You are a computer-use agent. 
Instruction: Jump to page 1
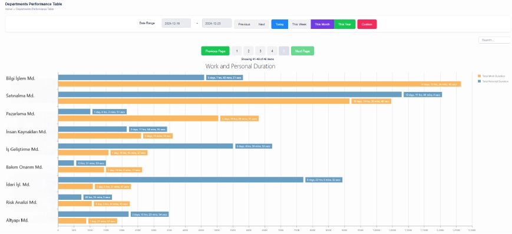pos(237,51)
